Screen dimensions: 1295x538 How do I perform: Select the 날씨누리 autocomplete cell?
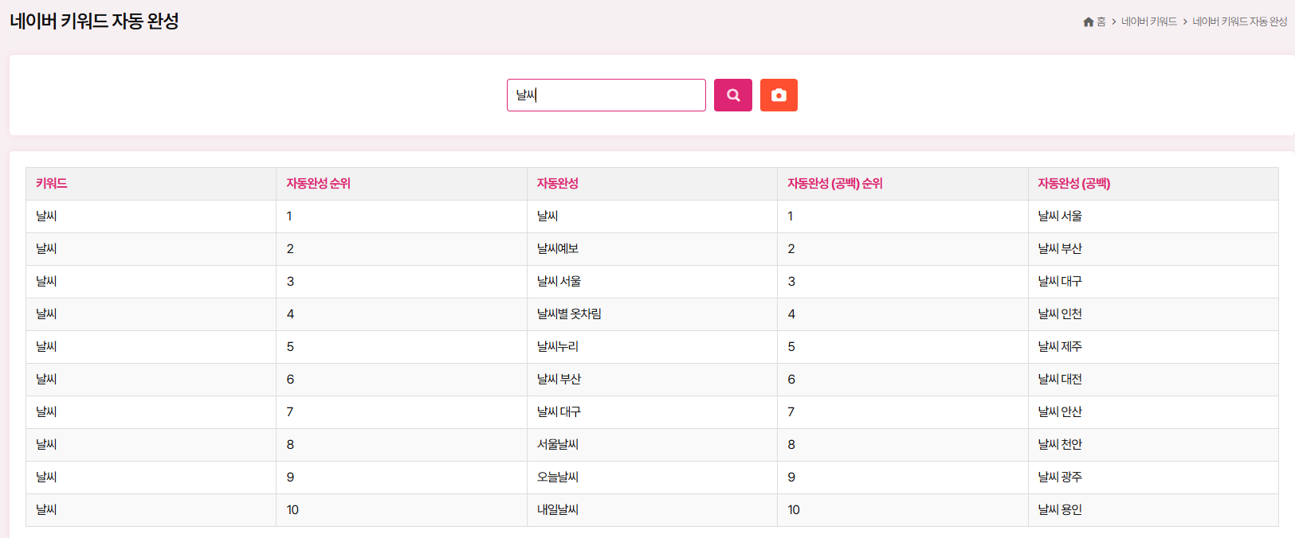pyautogui.click(x=652, y=346)
